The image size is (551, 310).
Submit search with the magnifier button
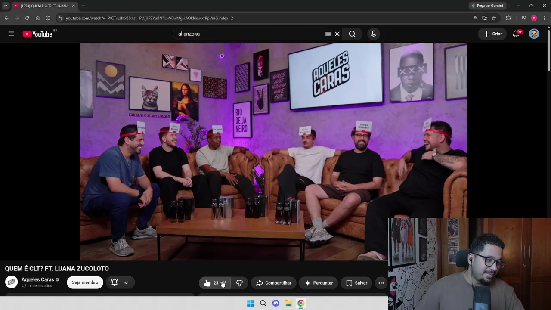(x=352, y=34)
